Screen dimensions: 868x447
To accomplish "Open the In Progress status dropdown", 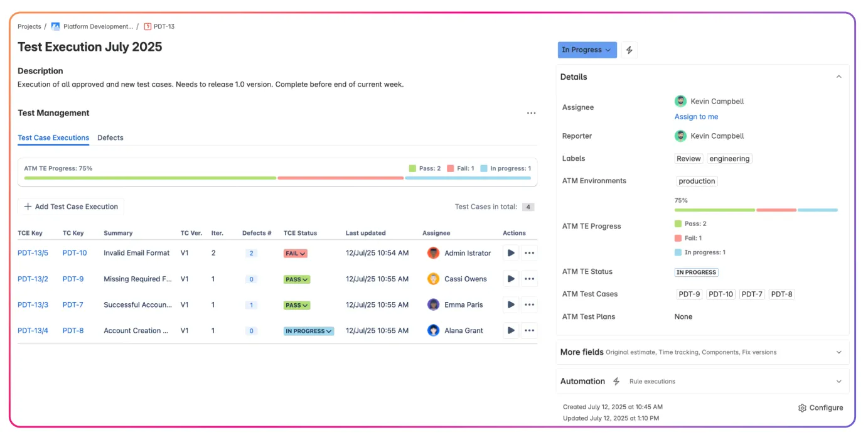I will [x=587, y=50].
